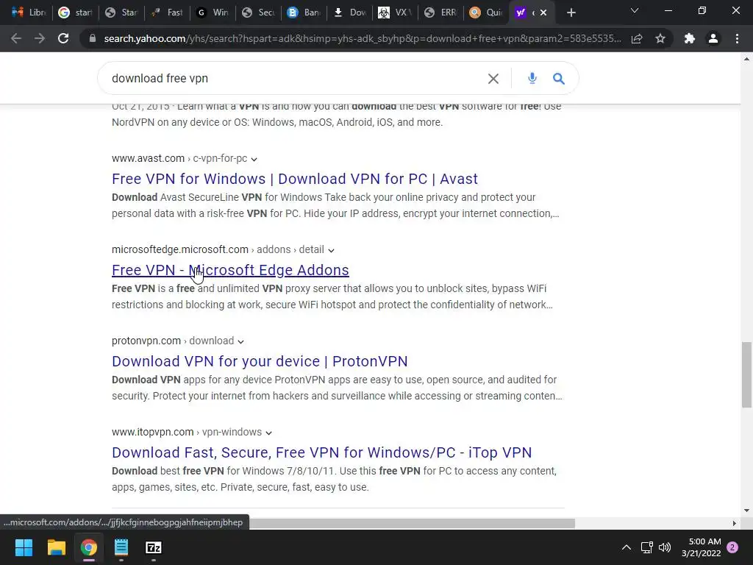
Task: Click protonvpn.com URL text
Action: pos(146,341)
